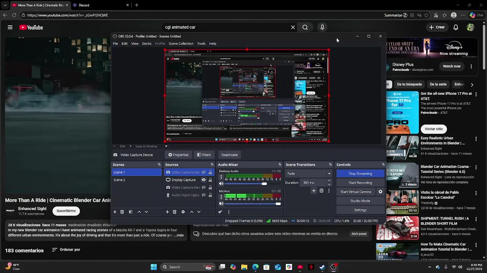Viewport: 487px width, 273px height.
Task: Remove selected scene using Scenes trash icon
Action: [x=122, y=212]
